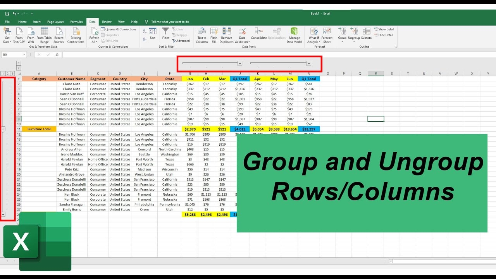Click the Remove Duplicates icon

226,35
